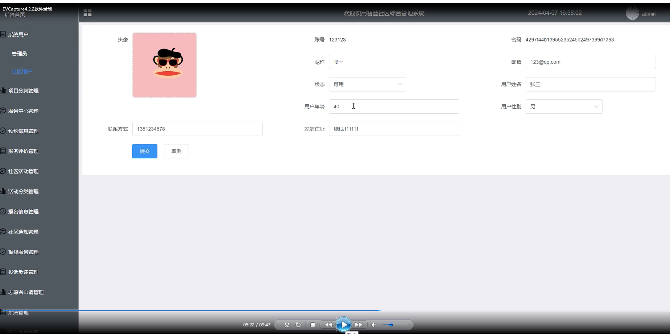This screenshot has width=670, height=334.
Task: Click the date 2024-04-07 16:58:02
Action: point(555,13)
